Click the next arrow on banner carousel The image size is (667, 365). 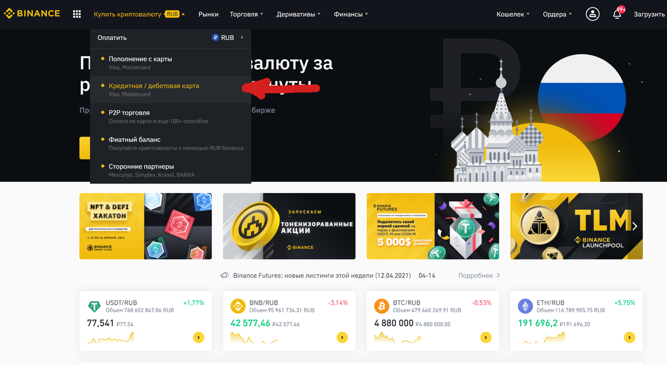[x=635, y=226]
